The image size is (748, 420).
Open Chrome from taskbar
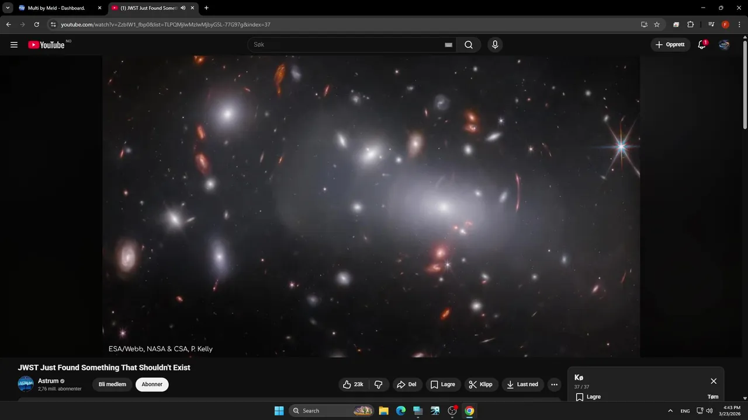469,411
